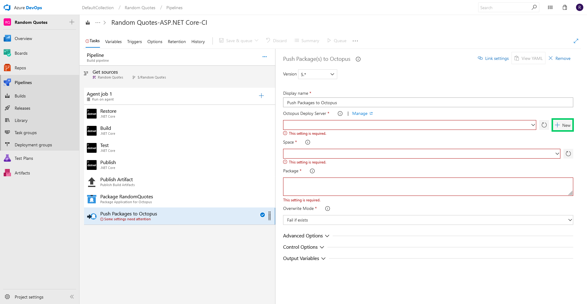Screen dimensions: 587x304
Task: Toggle full screen with the expand icon
Action: click(x=576, y=41)
